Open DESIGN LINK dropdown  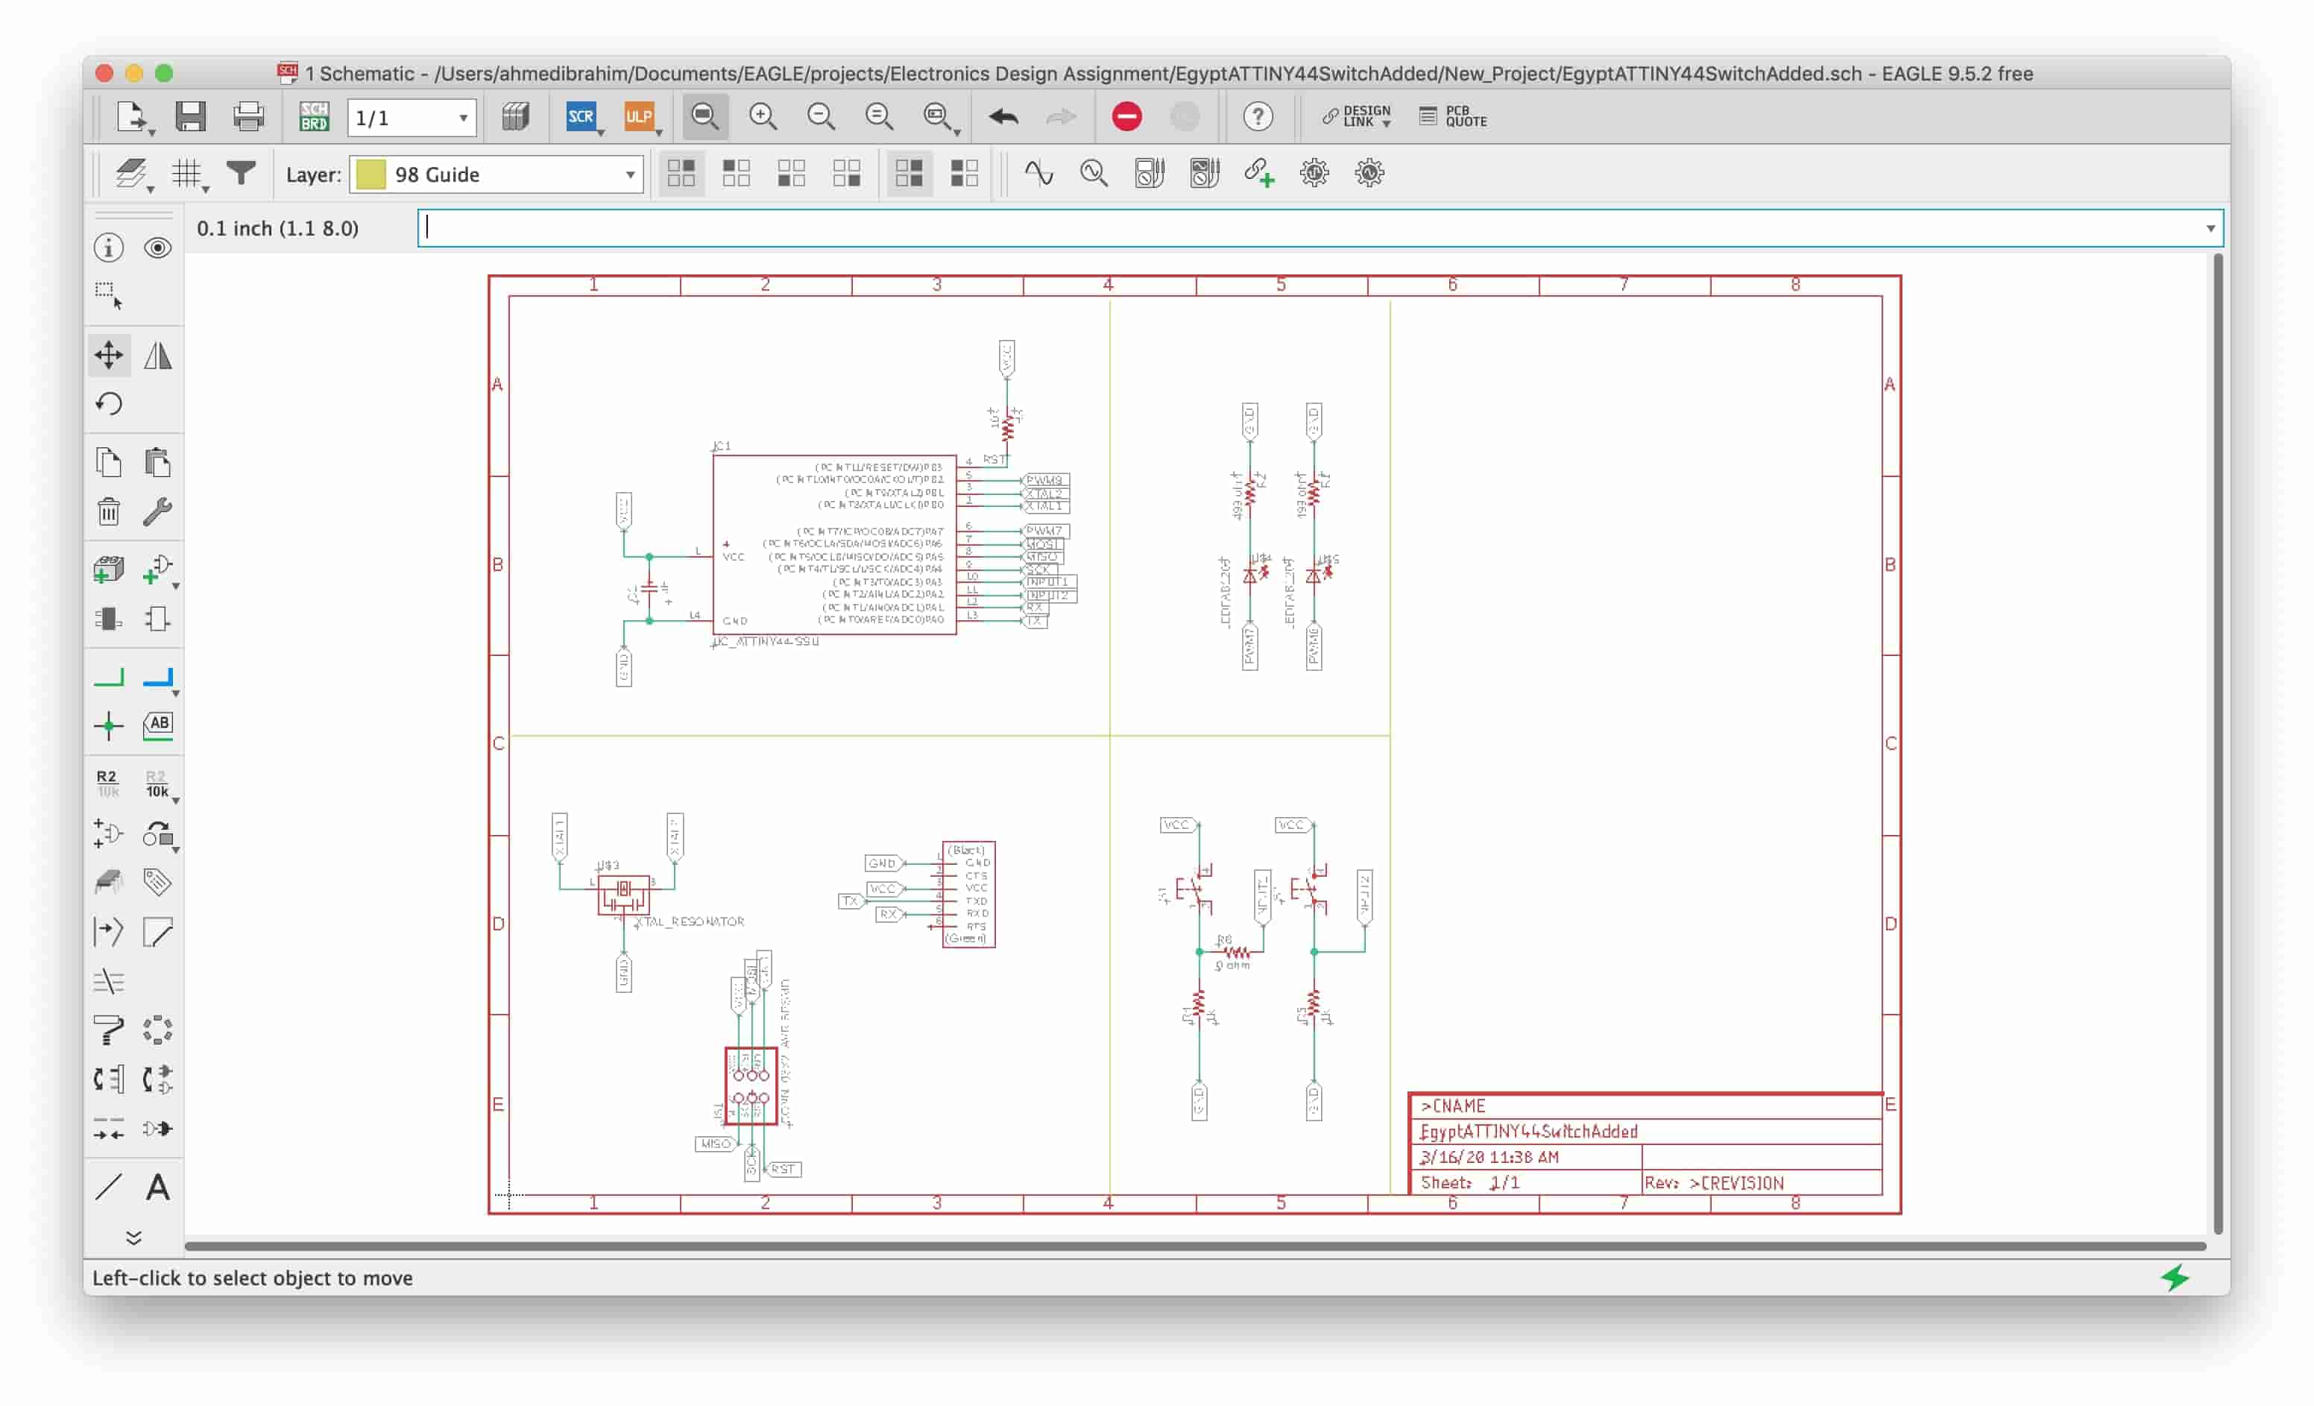[1357, 116]
